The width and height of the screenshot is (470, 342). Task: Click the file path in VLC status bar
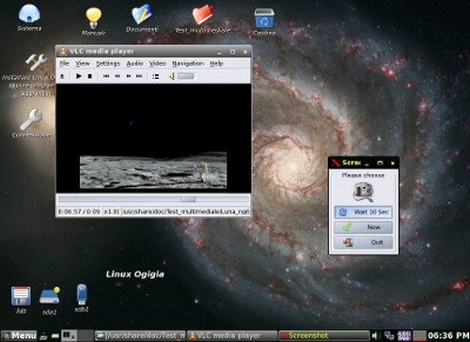pyautogui.click(x=186, y=211)
